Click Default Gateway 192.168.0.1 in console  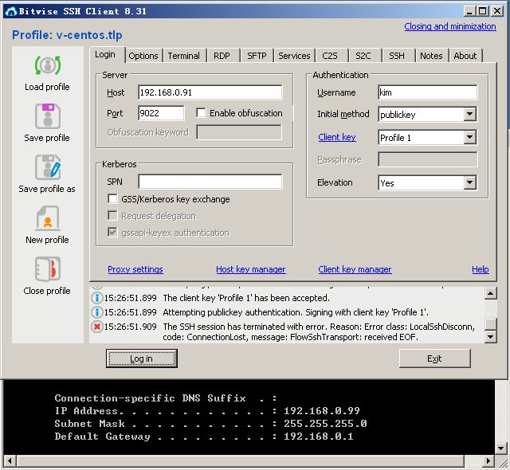(204, 437)
